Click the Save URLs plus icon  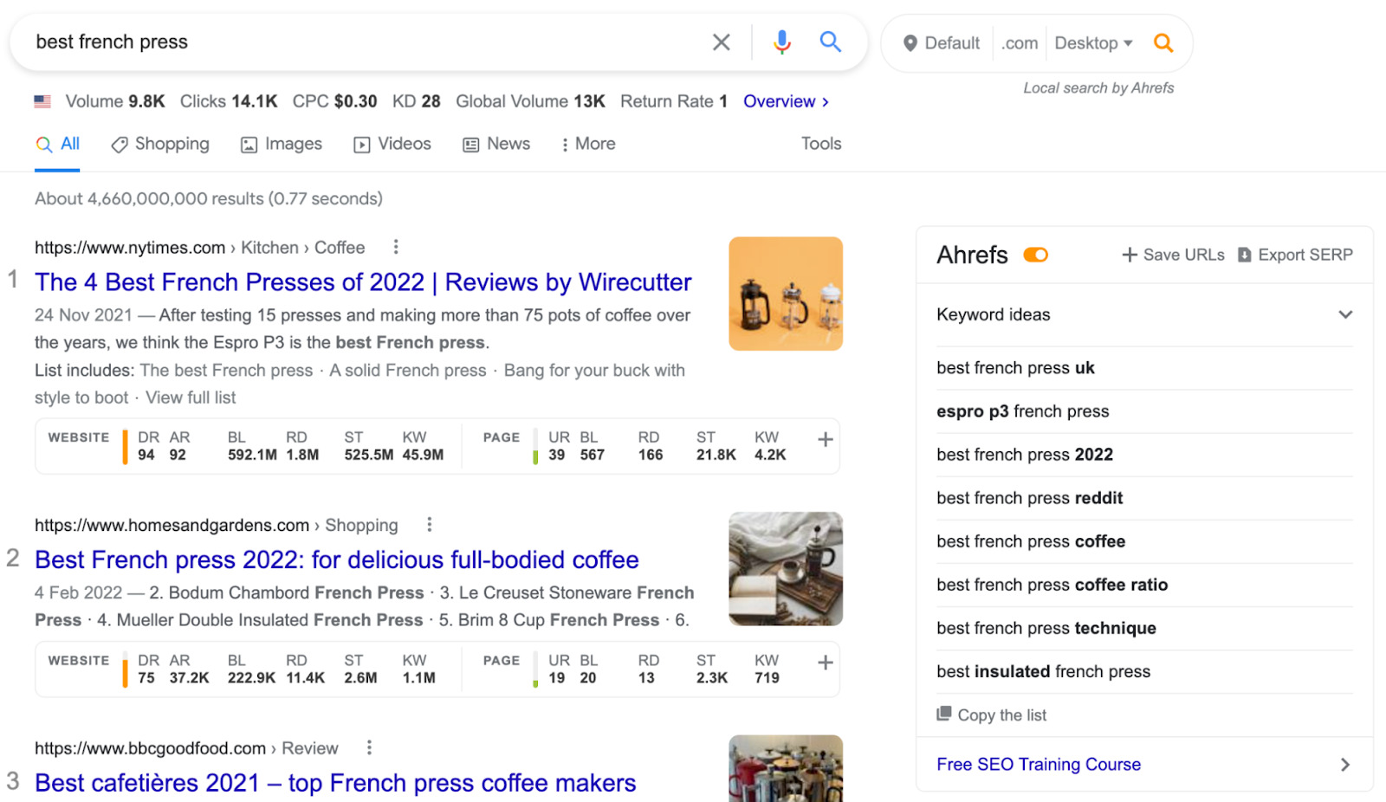1130,255
